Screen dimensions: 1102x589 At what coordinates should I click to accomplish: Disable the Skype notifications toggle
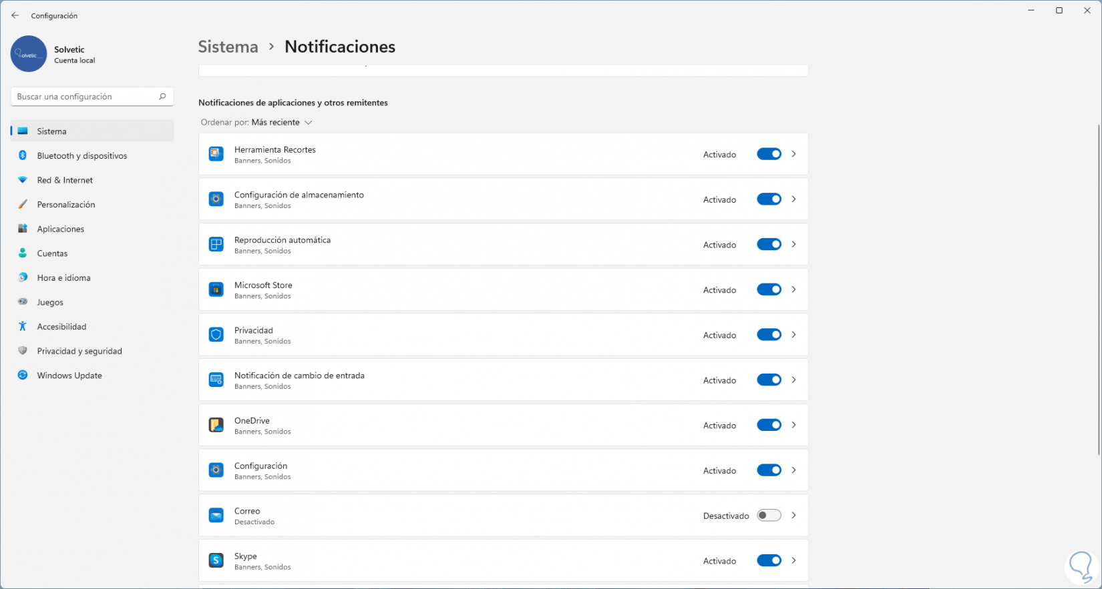click(769, 560)
